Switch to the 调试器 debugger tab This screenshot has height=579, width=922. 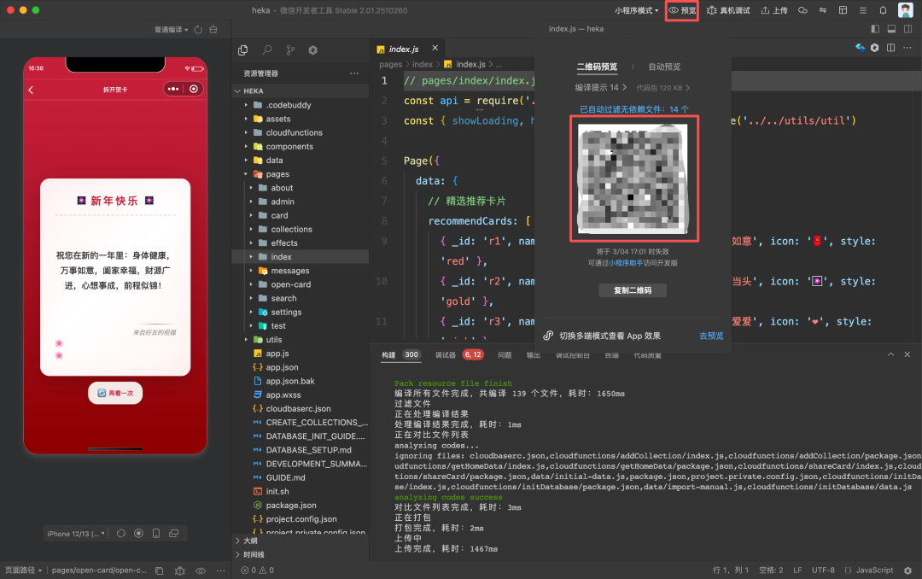[446, 354]
